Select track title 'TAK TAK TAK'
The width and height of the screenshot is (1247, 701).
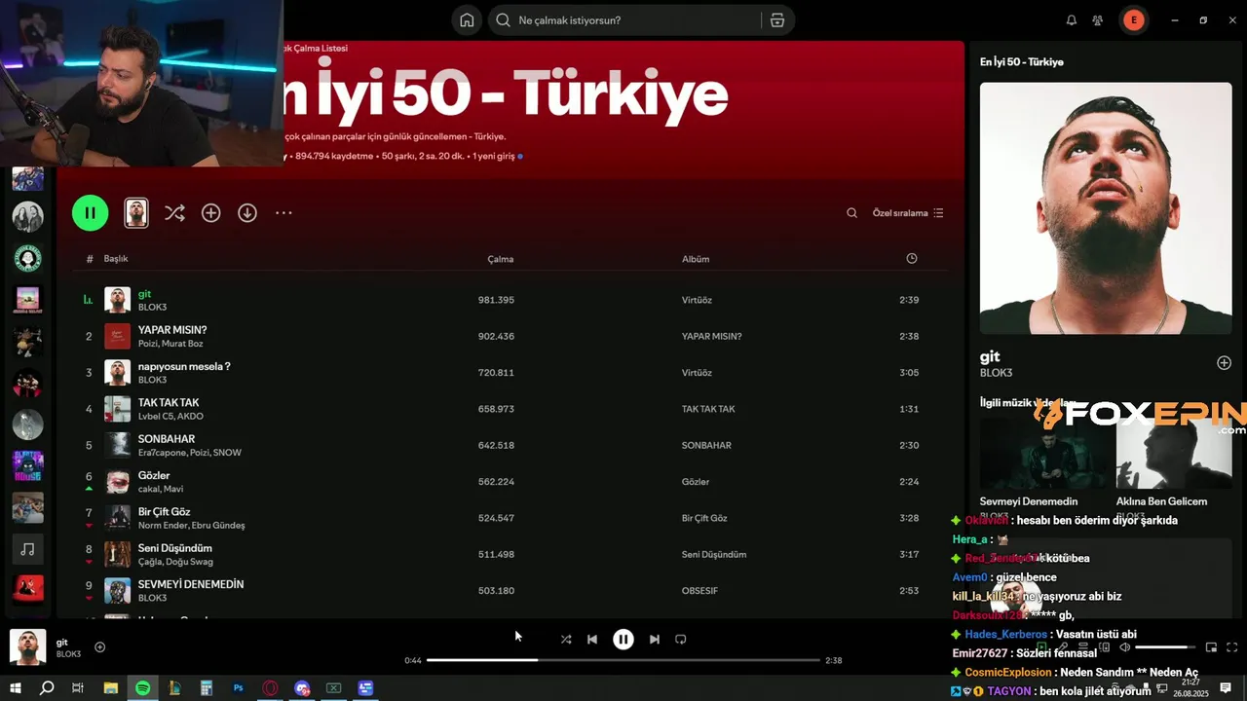tap(169, 403)
